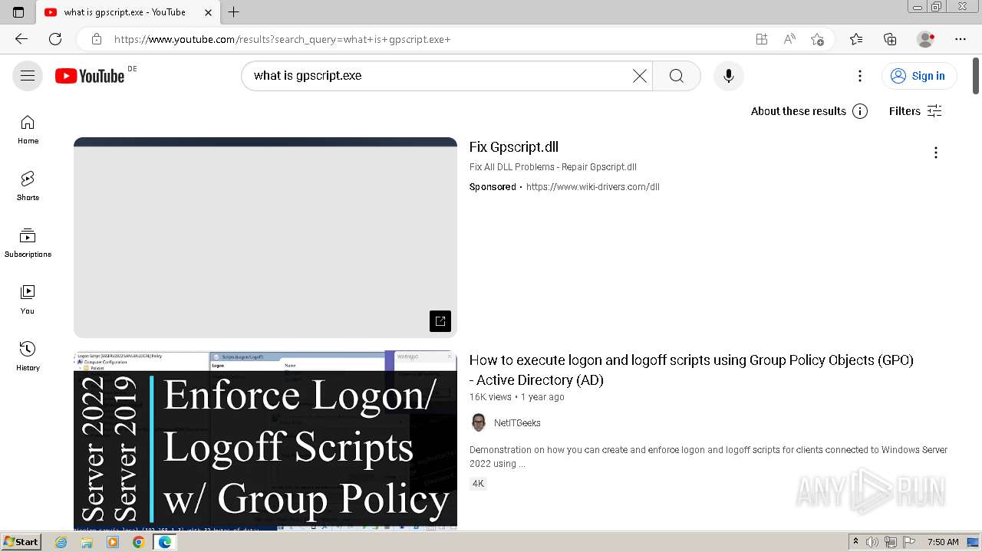Viewport: 982px width, 552px height.
Task: View site information lock icon
Action: click(96, 39)
